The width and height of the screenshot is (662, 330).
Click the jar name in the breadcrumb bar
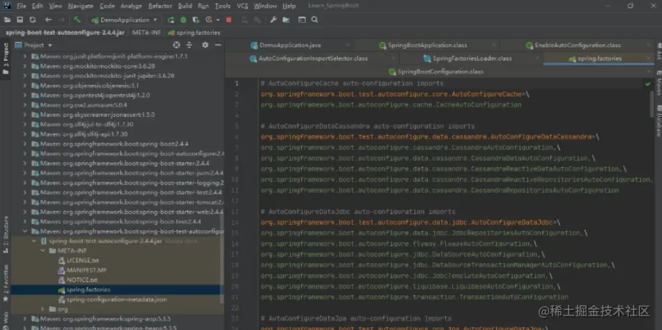(65, 33)
